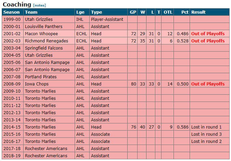Viewport: 231px width, 161px height.
Task: Click Utah Grizzlies in the 1999-00 row
Action: (x=39, y=19)
